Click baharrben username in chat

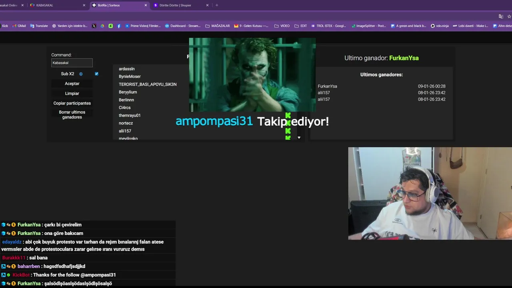coord(29,266)
